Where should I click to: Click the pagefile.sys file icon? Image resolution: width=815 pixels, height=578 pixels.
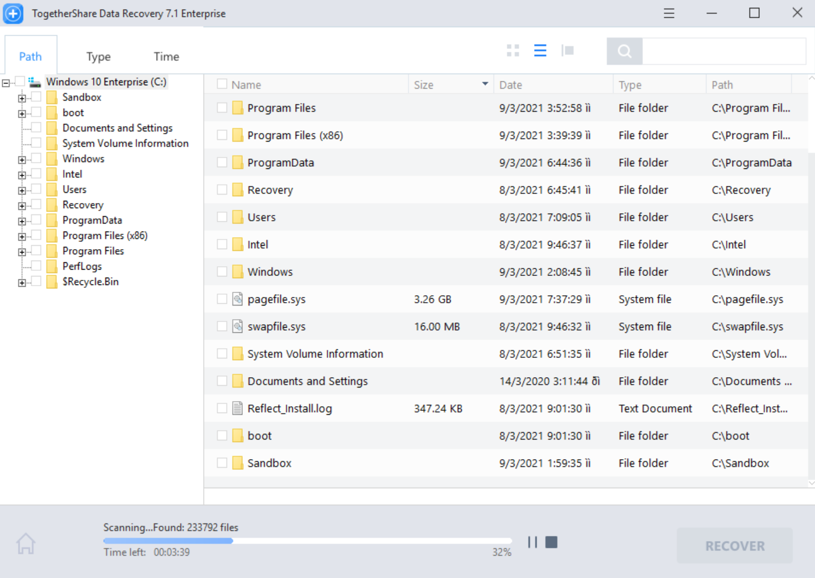(x=238, y=299)
